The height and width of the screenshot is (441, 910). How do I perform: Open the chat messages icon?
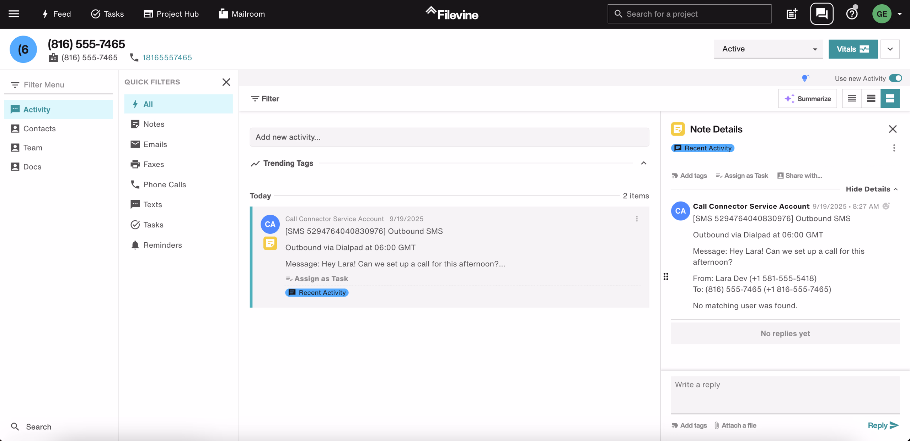(x=821, y=13)
